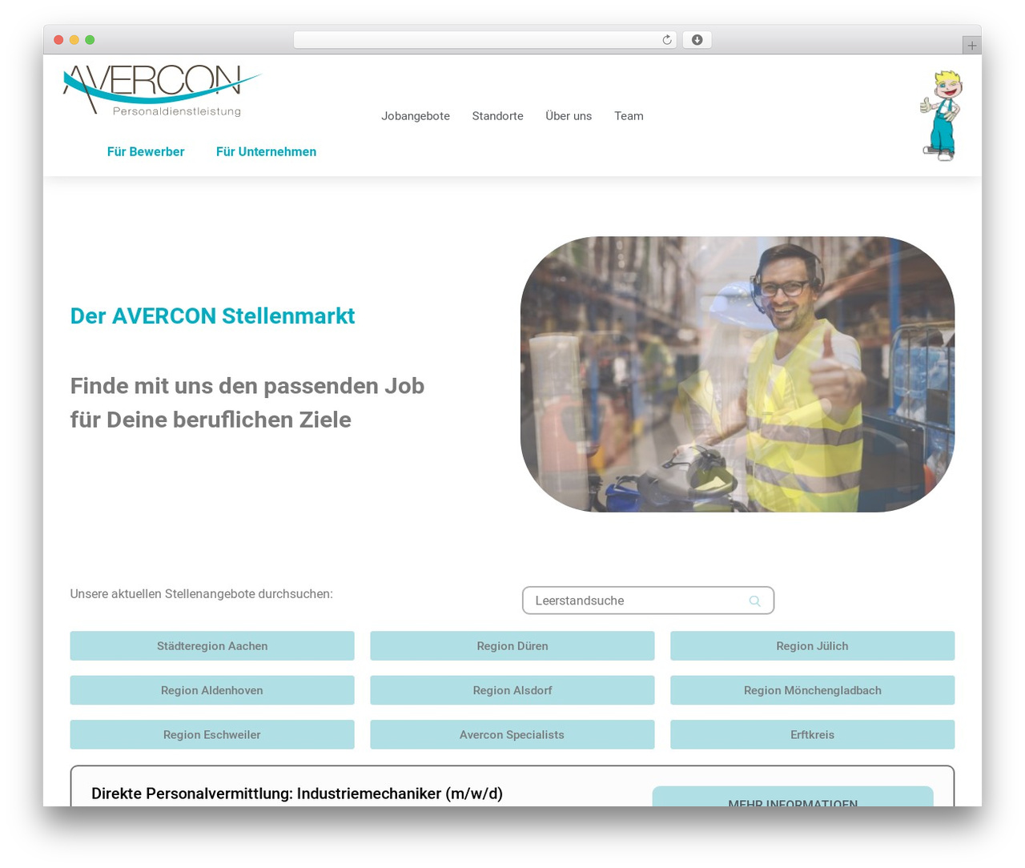The width and height of the screenshot is (1025, 868).
Task: Filter jobs by Region Alsdorf
Action: 512,690
